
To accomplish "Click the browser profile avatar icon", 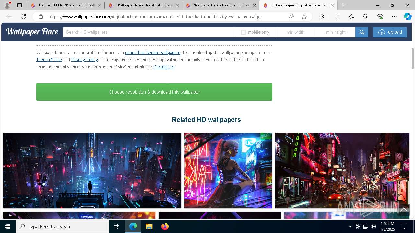I will [x=7, y=5].
